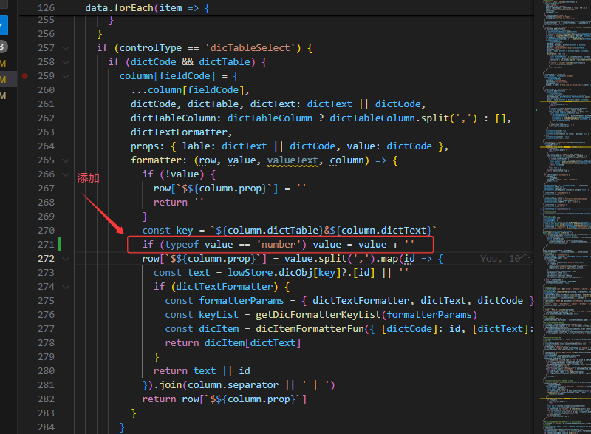The width and height of the screenshot is (591, 434).
Task: Select the highlighted middle M file entry
Action: tap(3, 79)
